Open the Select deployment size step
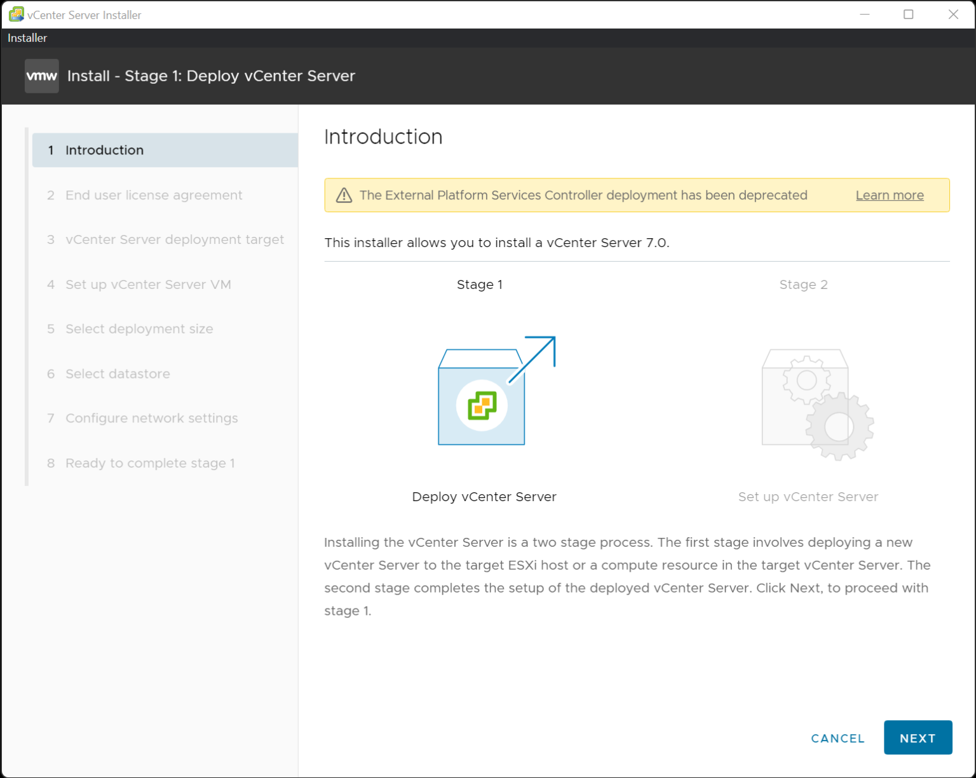This screenshot has width=976, height=778. point(139,329)
